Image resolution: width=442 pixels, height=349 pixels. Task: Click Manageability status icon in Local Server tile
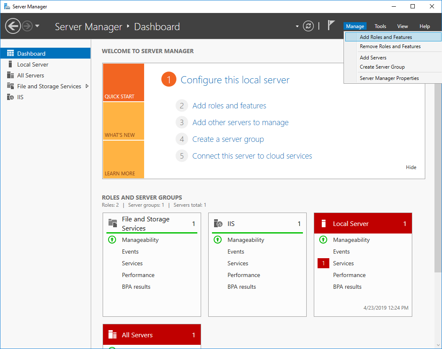323,239
